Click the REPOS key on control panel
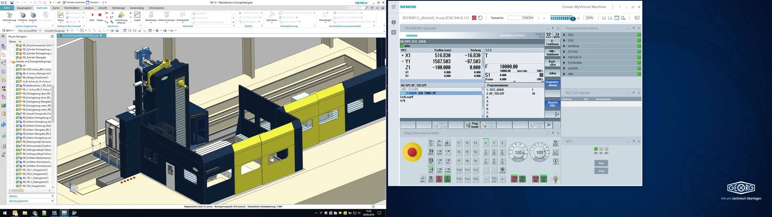Image resolution: width=772 pixels, height=217 pixels. (439, 143)
